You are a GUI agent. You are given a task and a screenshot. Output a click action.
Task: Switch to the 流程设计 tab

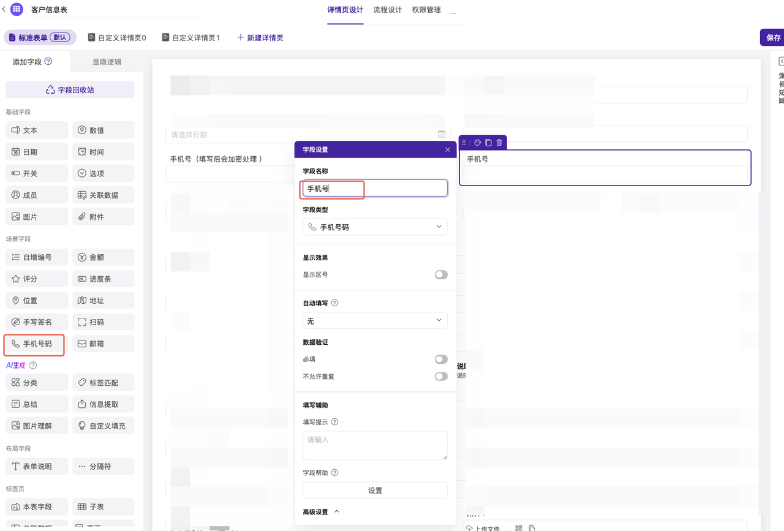tap(387, 10)
